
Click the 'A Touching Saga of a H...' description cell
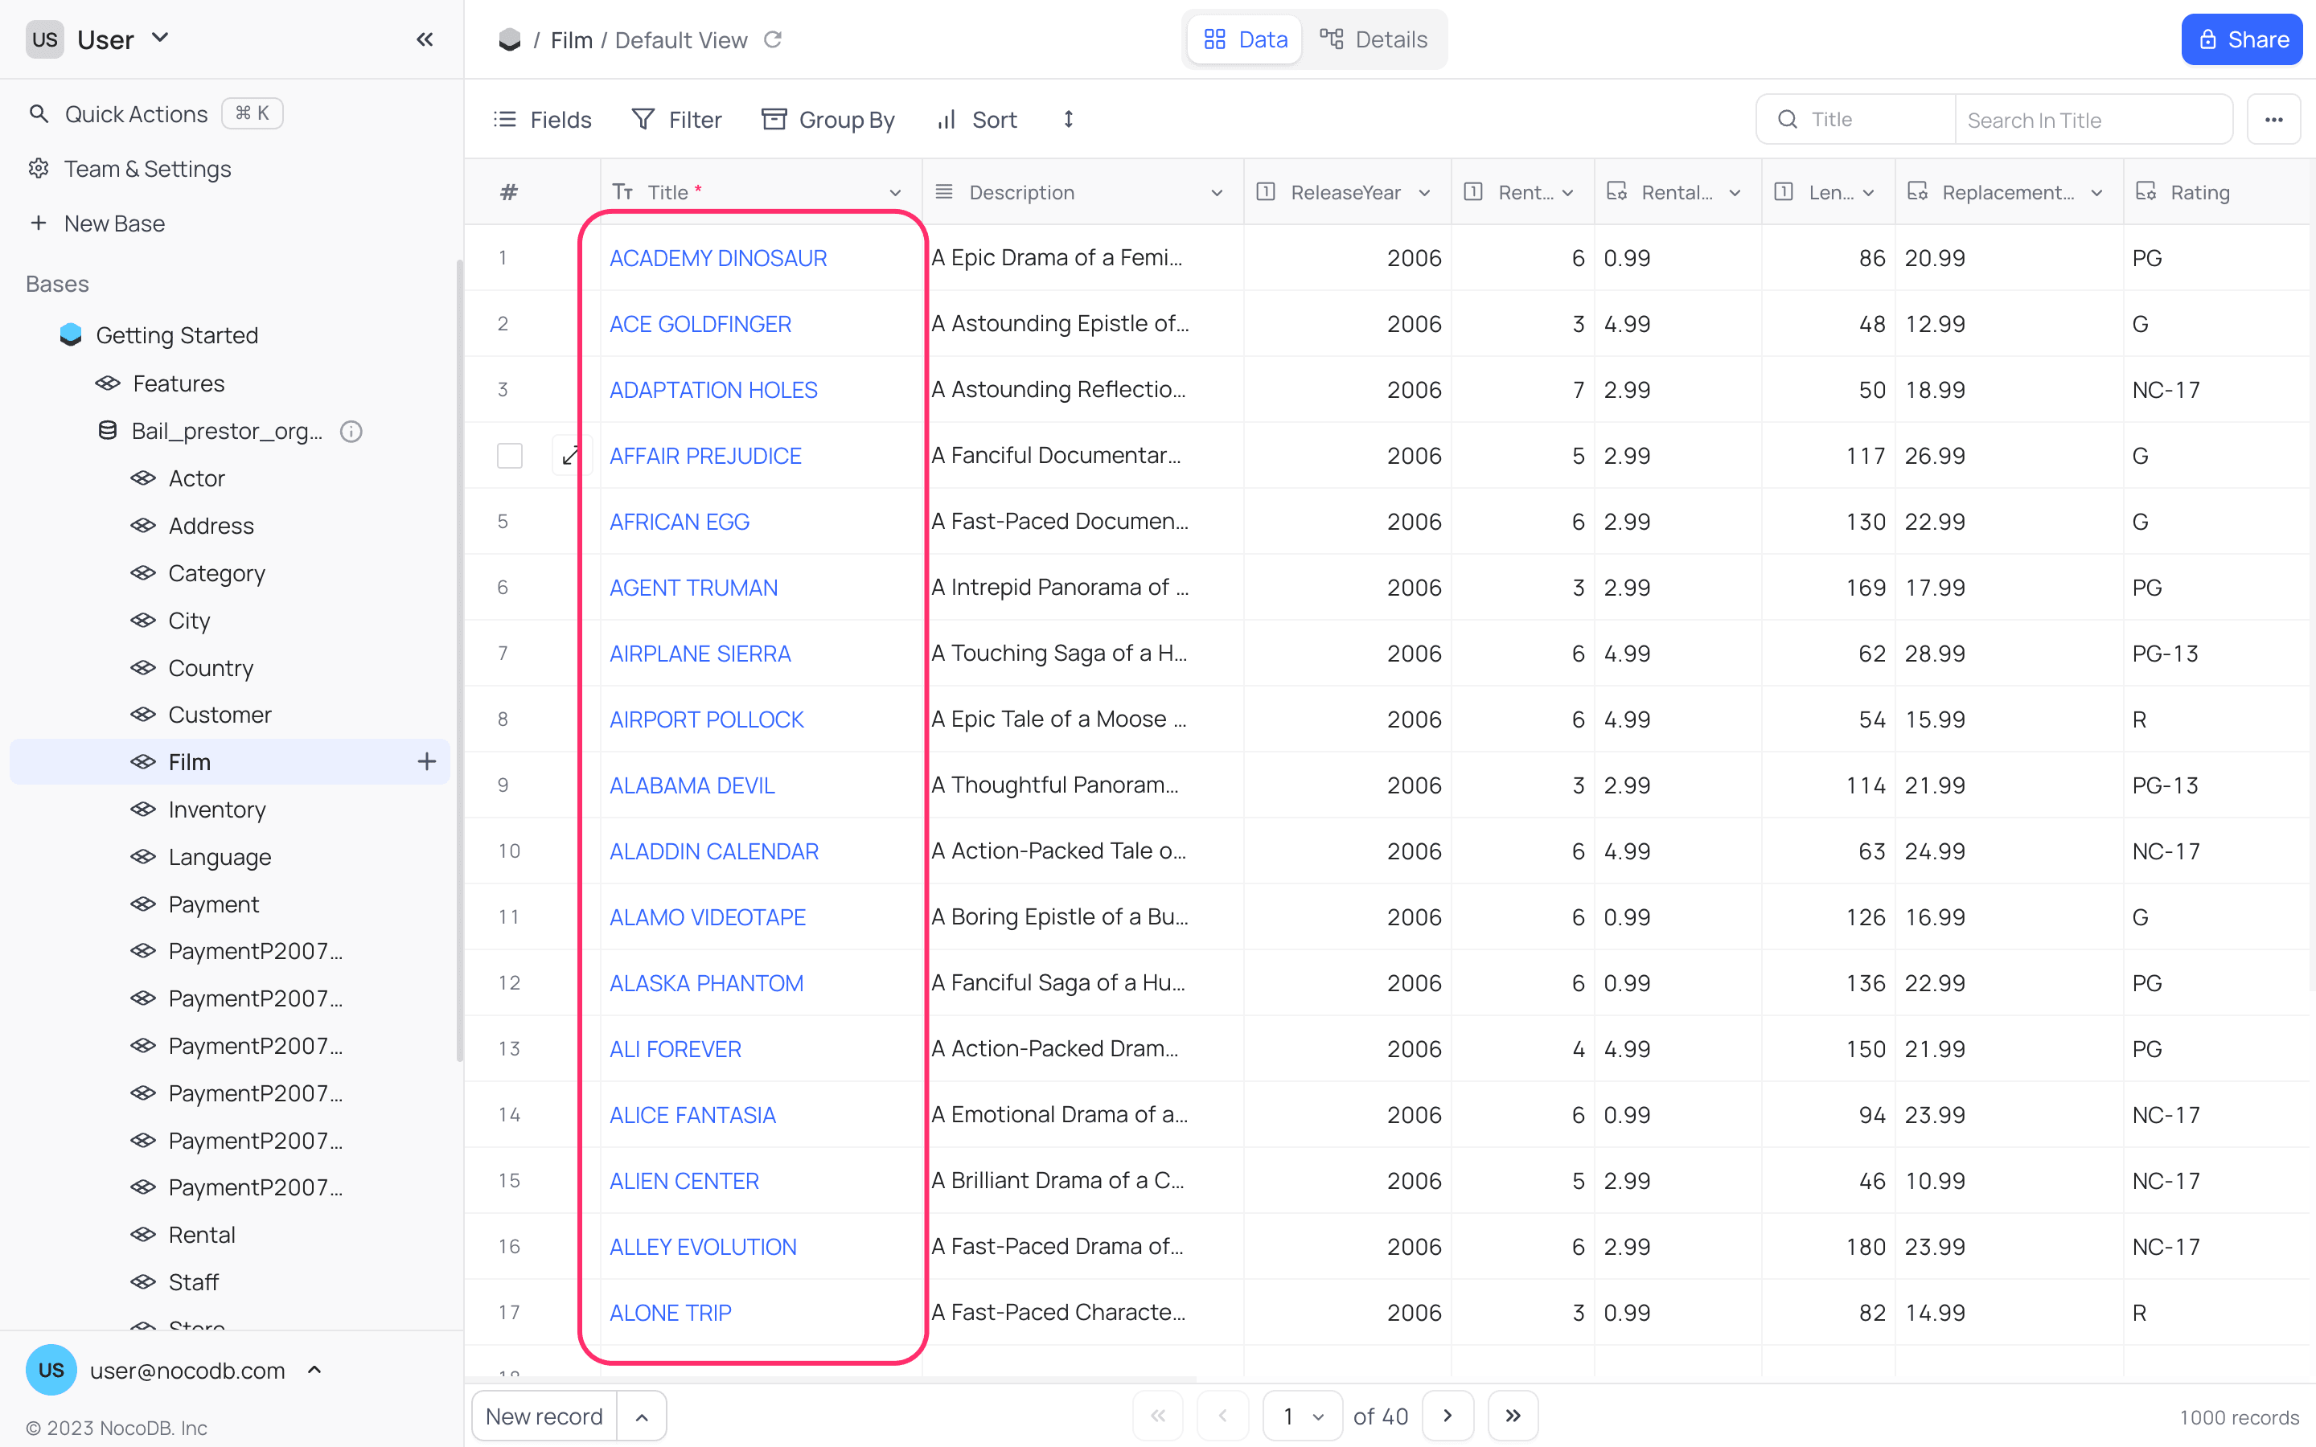[1082, 654]
